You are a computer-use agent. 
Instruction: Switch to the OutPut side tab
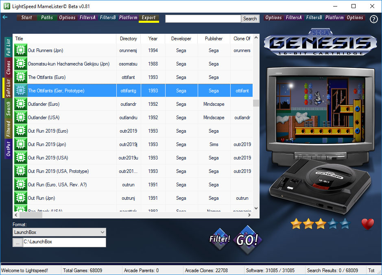pyautogui.click(x=8, y=149)
